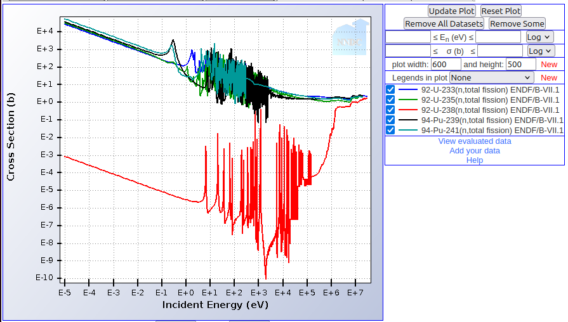The image size is (568, 322).
Task: Click the plot height input field
Action: pyautogui.click(x=520, y=65)
